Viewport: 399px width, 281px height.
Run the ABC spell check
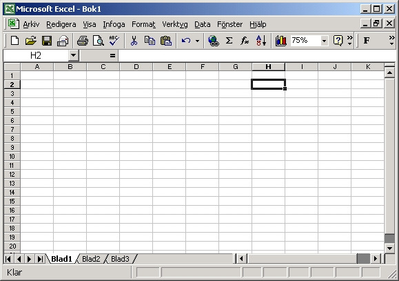tap(114, 41)
